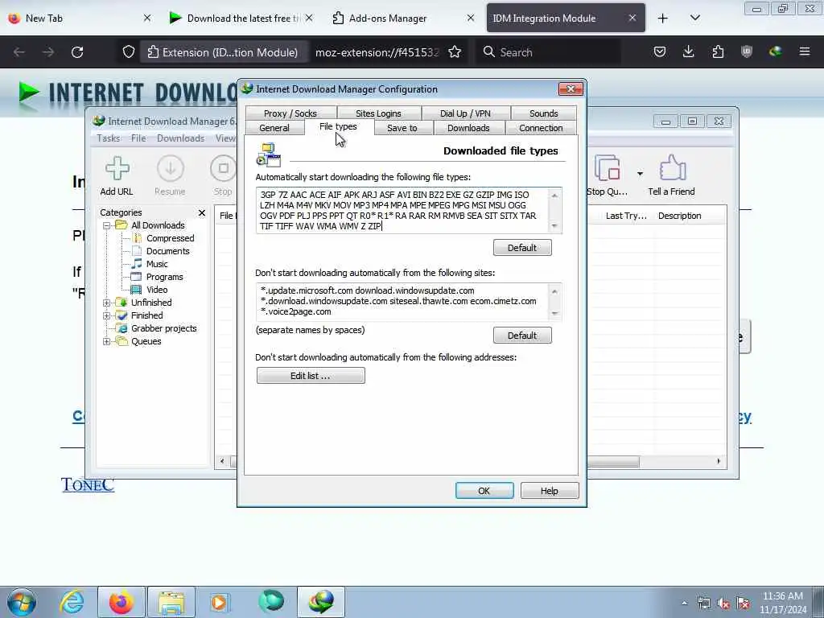Switch to the General tab
Image resolution: width=824 pixels, height=618 pixels.
274,128
